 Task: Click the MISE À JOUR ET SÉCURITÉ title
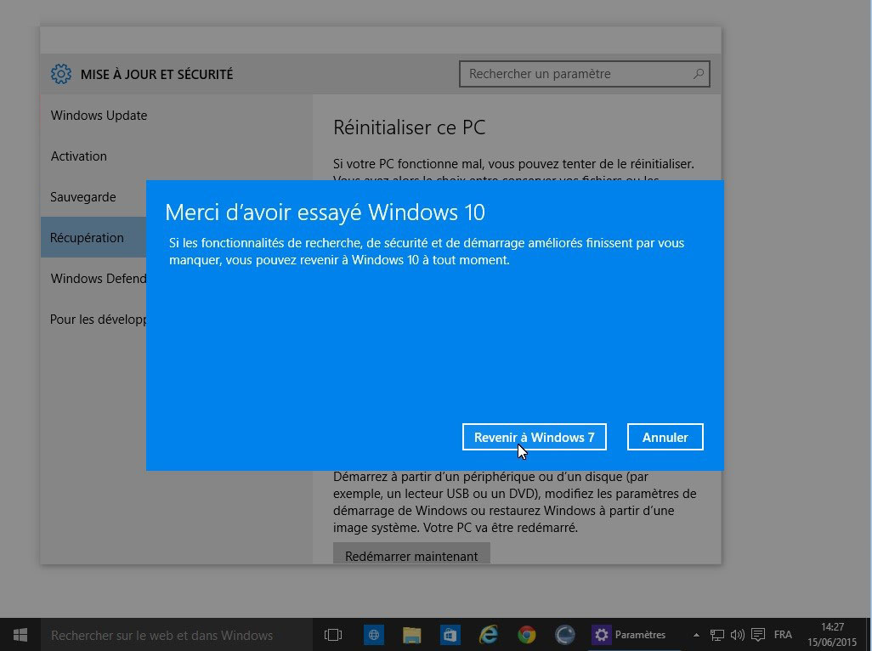[x=157, y=75]
